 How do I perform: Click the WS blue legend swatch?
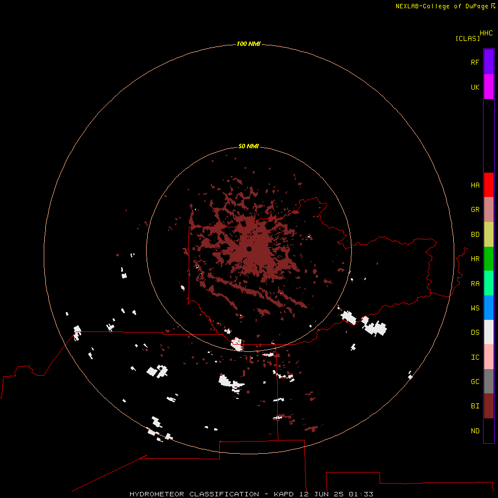click(x=489, y=308)
